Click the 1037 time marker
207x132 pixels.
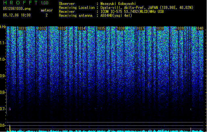coord(141,28)
